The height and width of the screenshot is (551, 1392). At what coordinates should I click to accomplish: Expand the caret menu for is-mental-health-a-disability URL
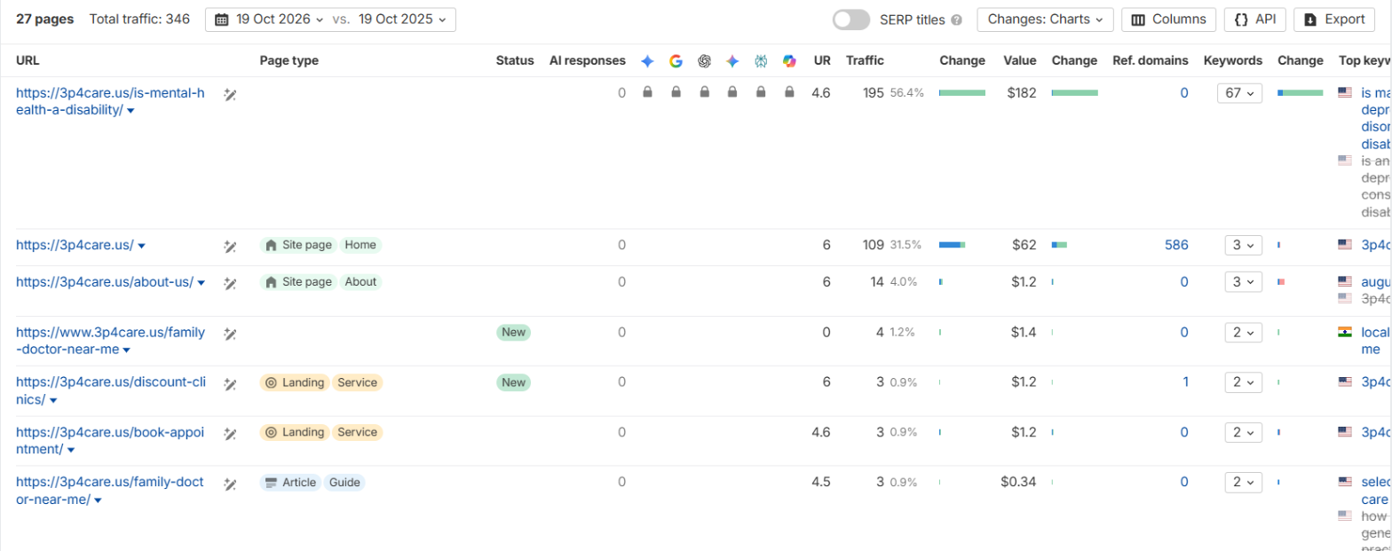pyautogui.click(x=130, y=111)
